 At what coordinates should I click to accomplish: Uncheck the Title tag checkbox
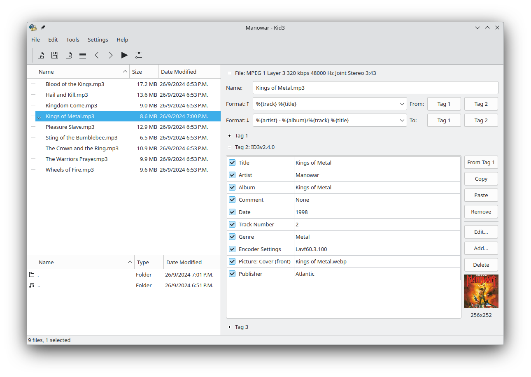(x=232, y=163)
